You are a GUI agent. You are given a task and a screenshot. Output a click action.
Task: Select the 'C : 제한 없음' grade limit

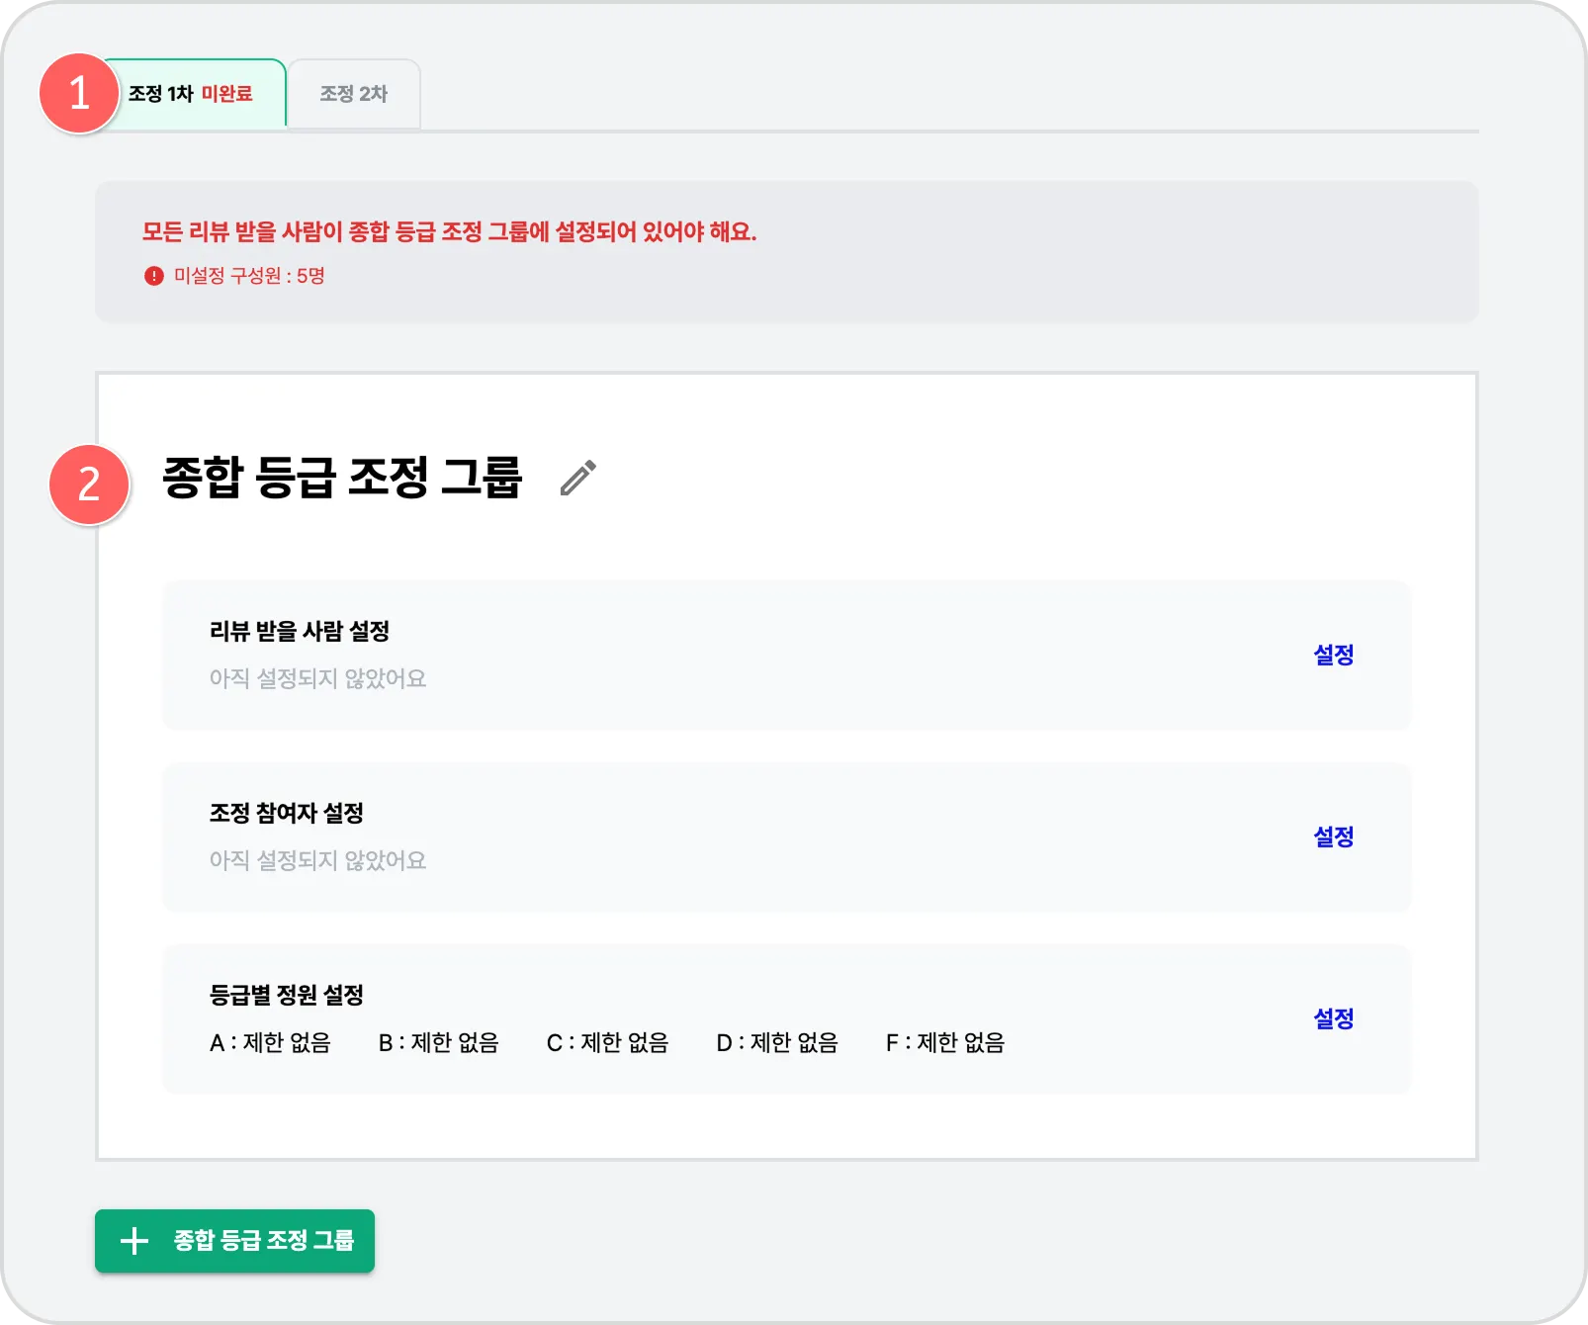pyautogui.click(x=607, y=1042)
